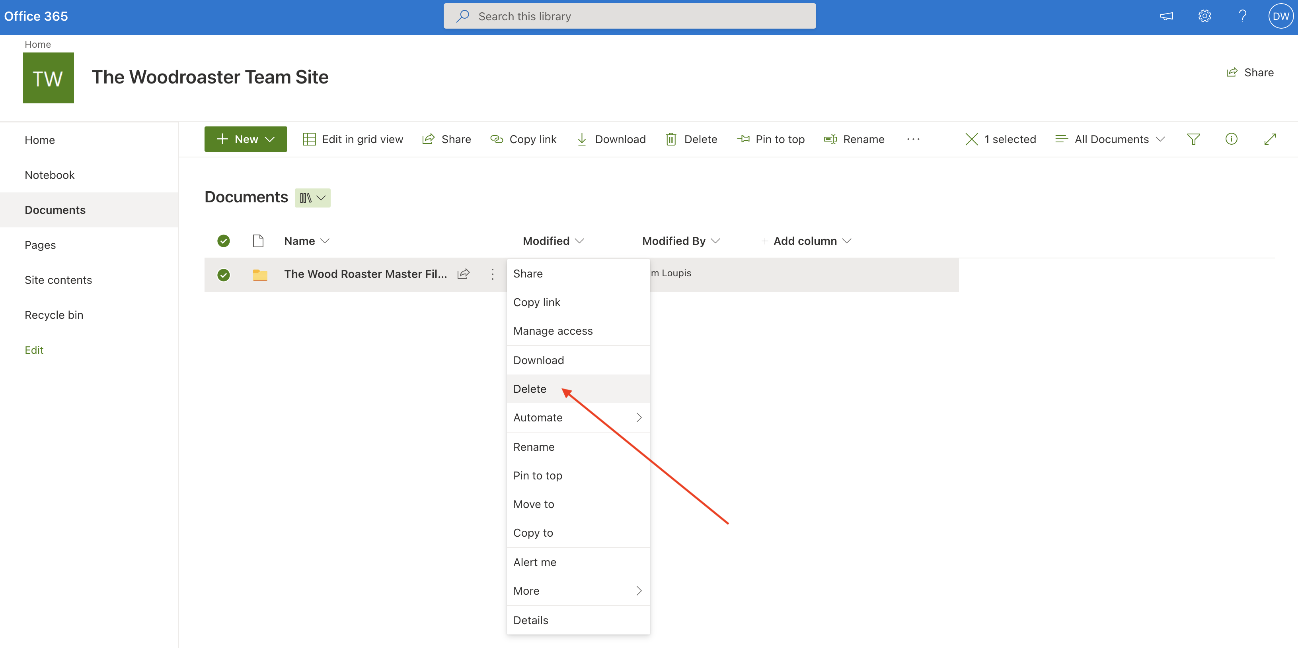Clear selection with the X by 1 selected
The width and height of the screenshot is (1298, 648).
[x=971, y=139]
